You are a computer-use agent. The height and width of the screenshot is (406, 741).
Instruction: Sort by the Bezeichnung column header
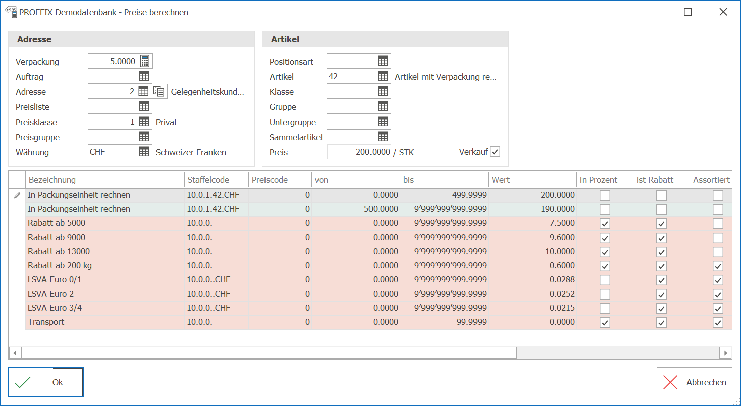point(105,180)
